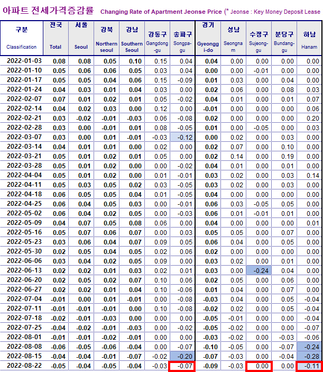Screen dimensions: 323x372
Task: Select highlighted -0.20 Songpa-gu cell for 2022-08-15
Action: [182, 356]
